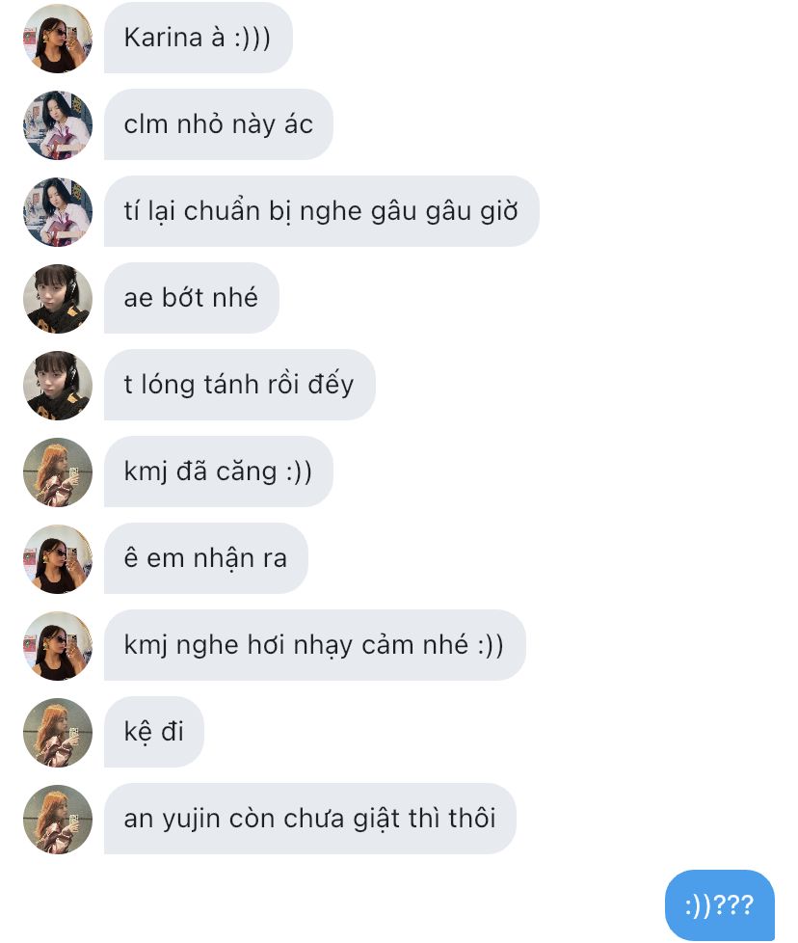Select the 'Karina à :)))' message bubble
This screenshot has width=798, height=943.
[x=199, y=38]
